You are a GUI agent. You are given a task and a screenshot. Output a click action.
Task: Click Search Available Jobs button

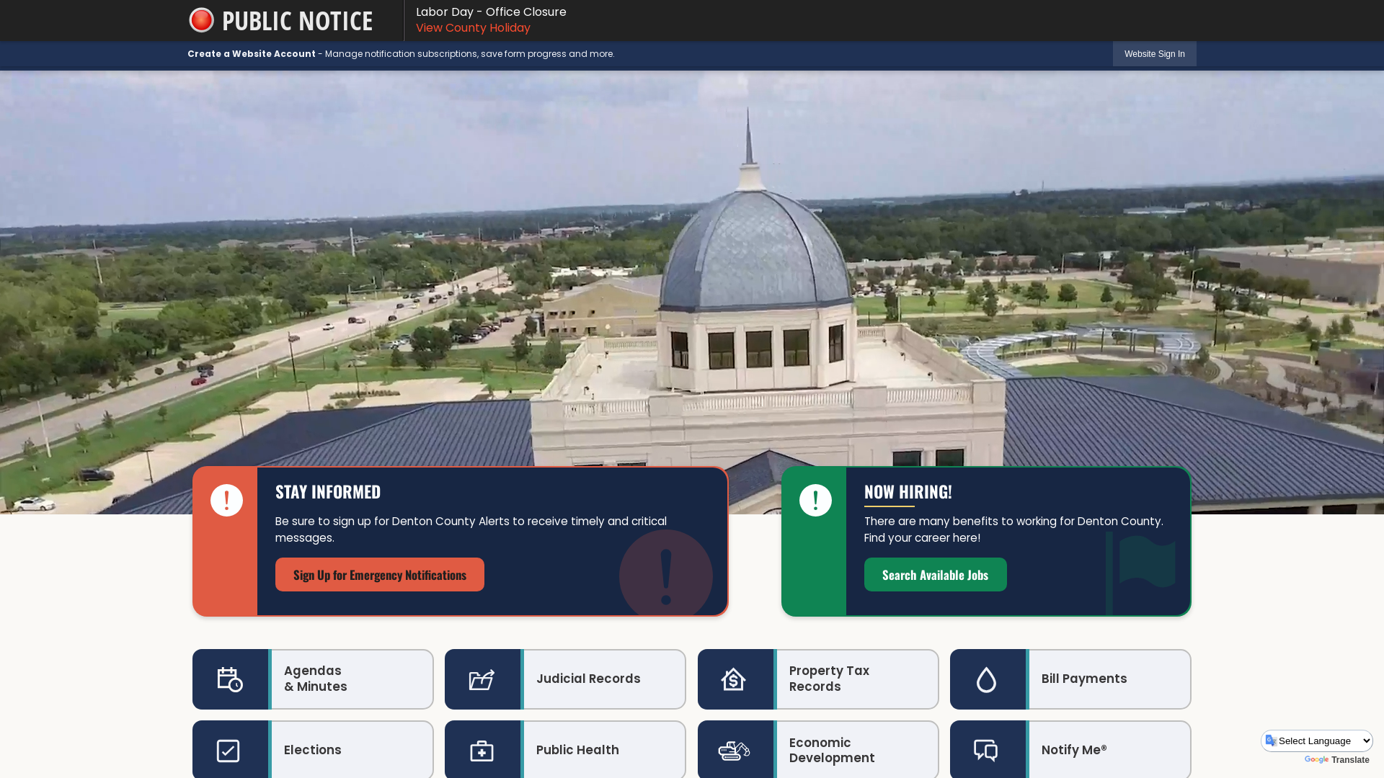tap(936, 575)
